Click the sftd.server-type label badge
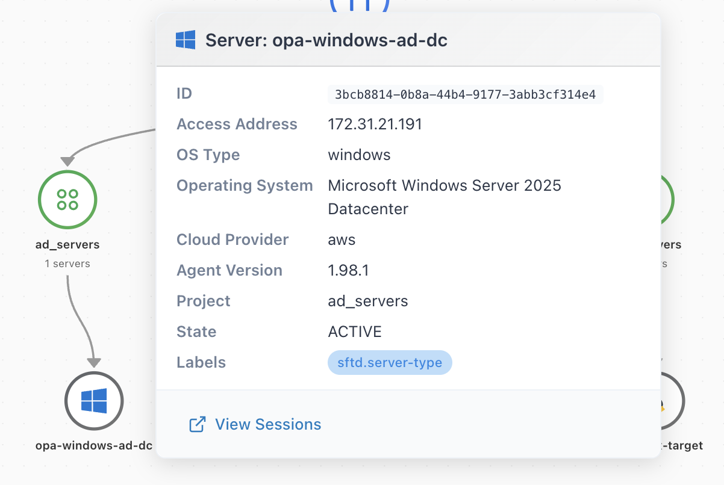This screenshot has height=485, width=724. [x=390, y=362]
